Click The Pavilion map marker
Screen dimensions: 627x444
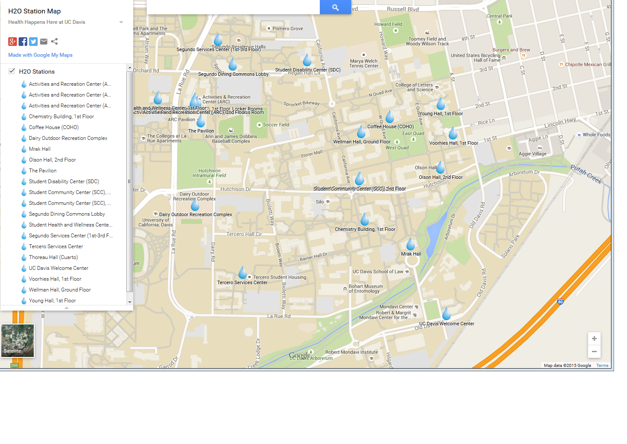point(201,121)
